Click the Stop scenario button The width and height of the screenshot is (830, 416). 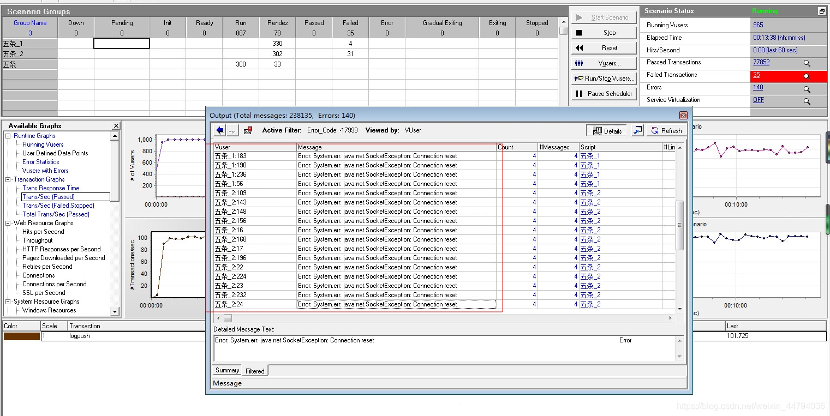coord(604,33)
